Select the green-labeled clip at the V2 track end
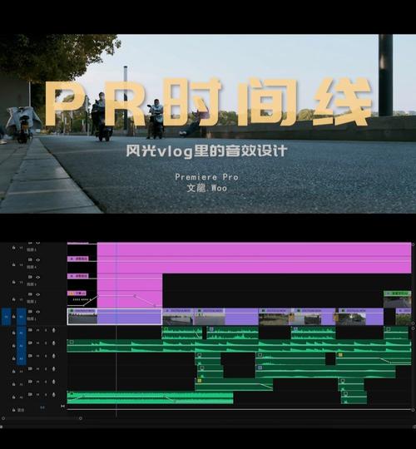The width and height of the screenshot is (416, 449). coord(398,299)
